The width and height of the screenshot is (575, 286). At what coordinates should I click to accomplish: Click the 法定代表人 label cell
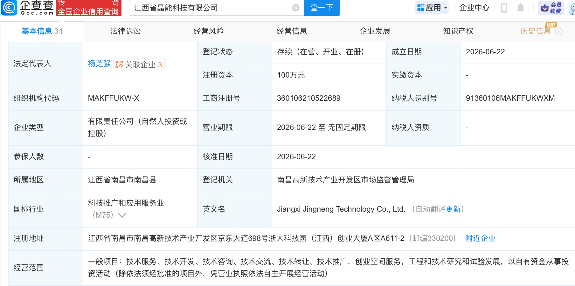click(45, 64)
